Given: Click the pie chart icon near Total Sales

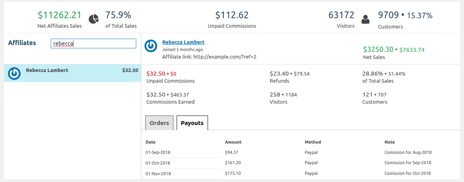Looking at the screenshot, I should 94,19.
